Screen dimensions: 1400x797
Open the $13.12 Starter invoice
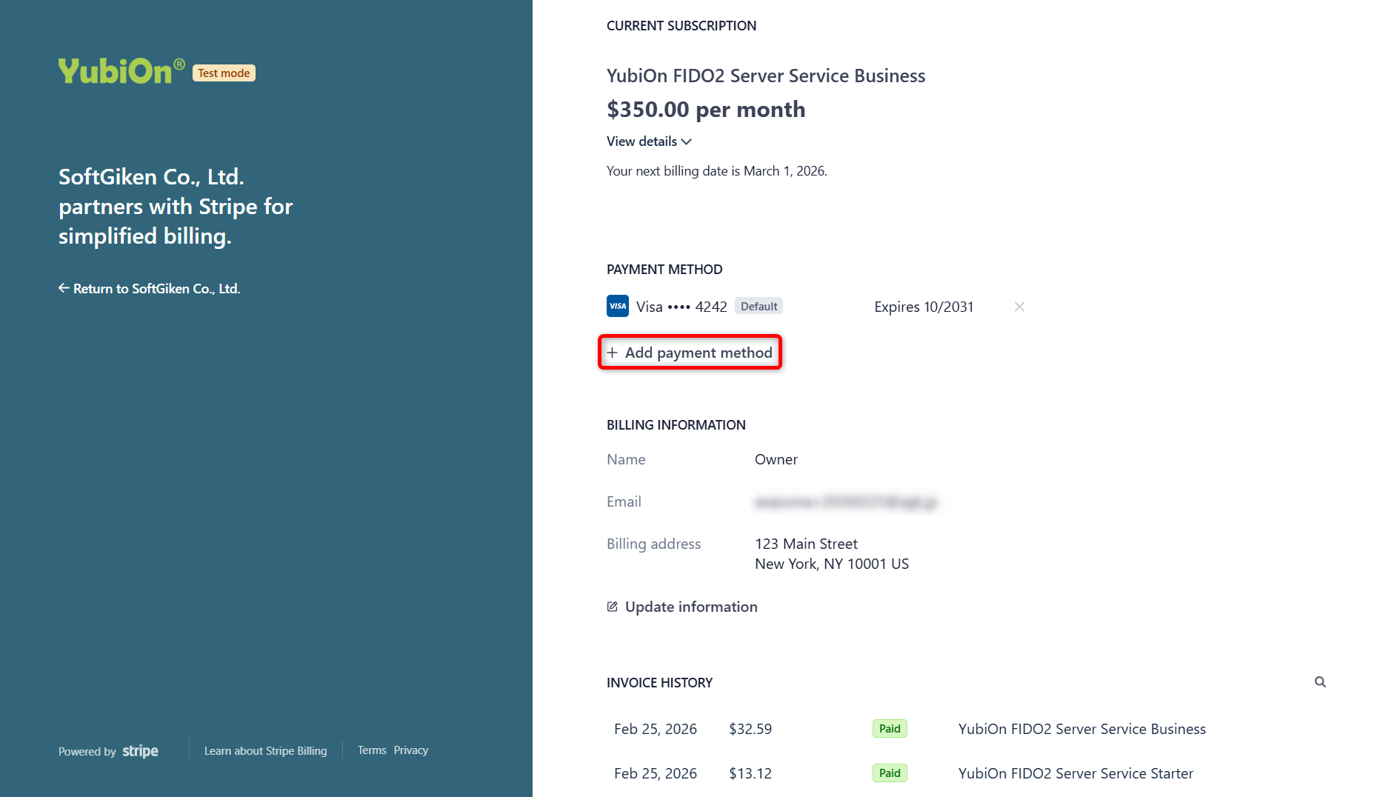pos(750,773)
